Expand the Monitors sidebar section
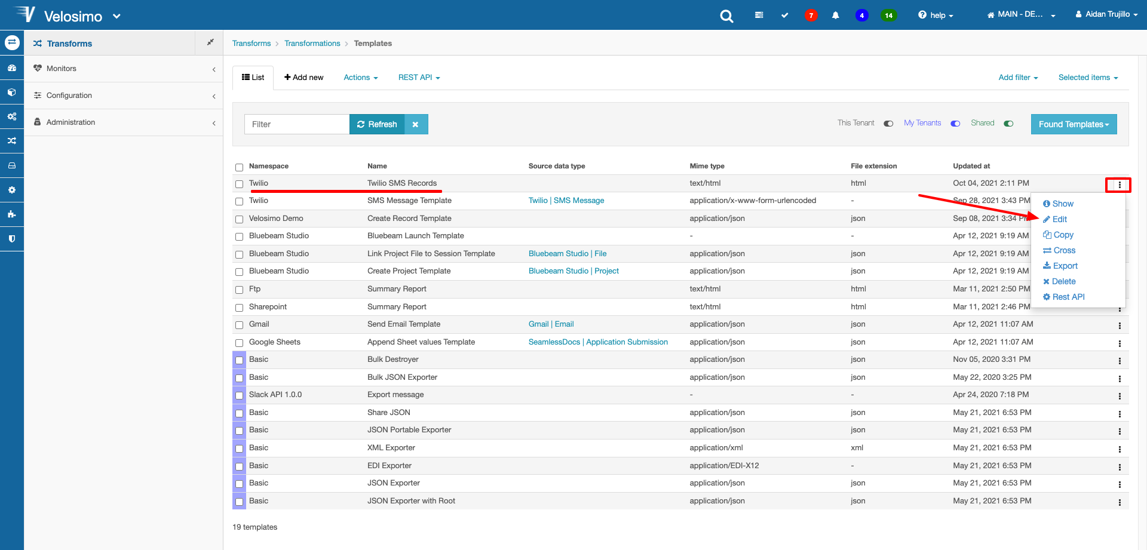Screen dimensions: 1147x550 [124, 69]
